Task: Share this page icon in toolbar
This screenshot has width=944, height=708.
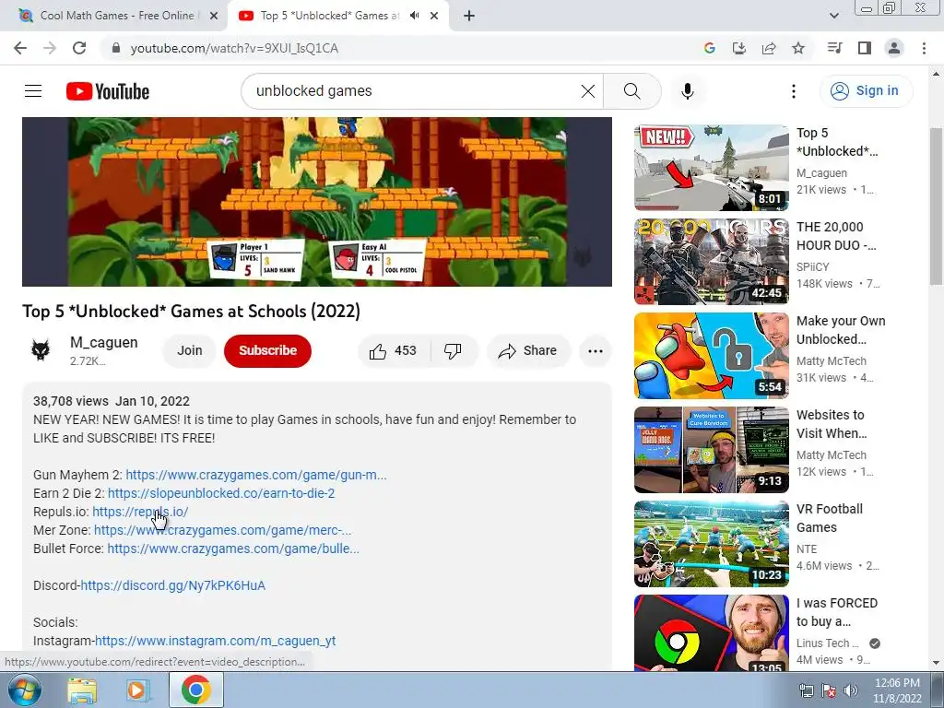Action: point(769,48)
